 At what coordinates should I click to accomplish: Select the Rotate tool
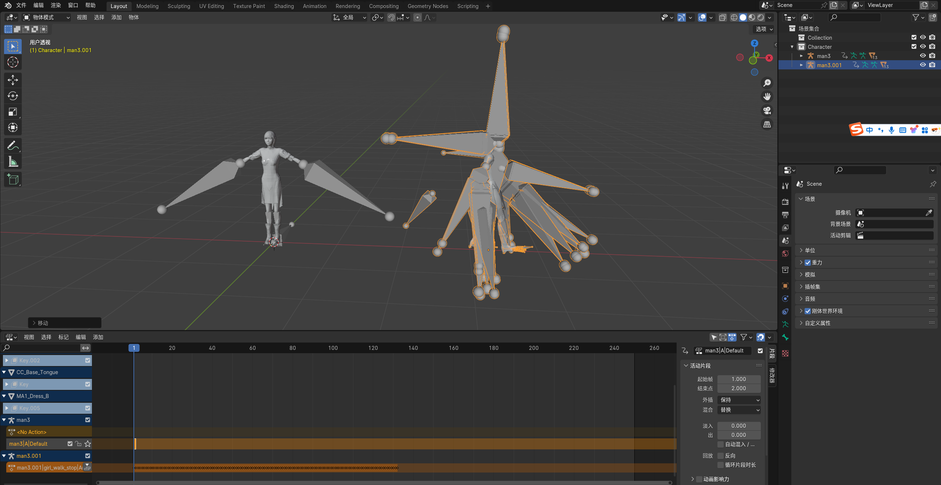pyautogui.click(x=13, y=96)
